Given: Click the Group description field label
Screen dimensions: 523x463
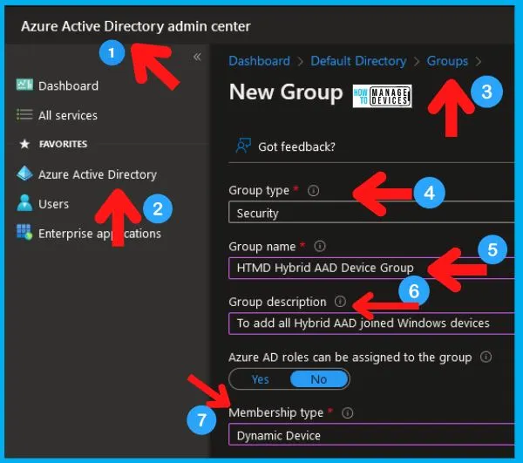Looking at the screenshot, I should click(277, 302).
